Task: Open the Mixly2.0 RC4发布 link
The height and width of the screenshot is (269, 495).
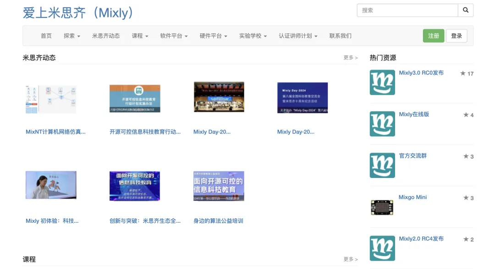Action: coord(421,239)
